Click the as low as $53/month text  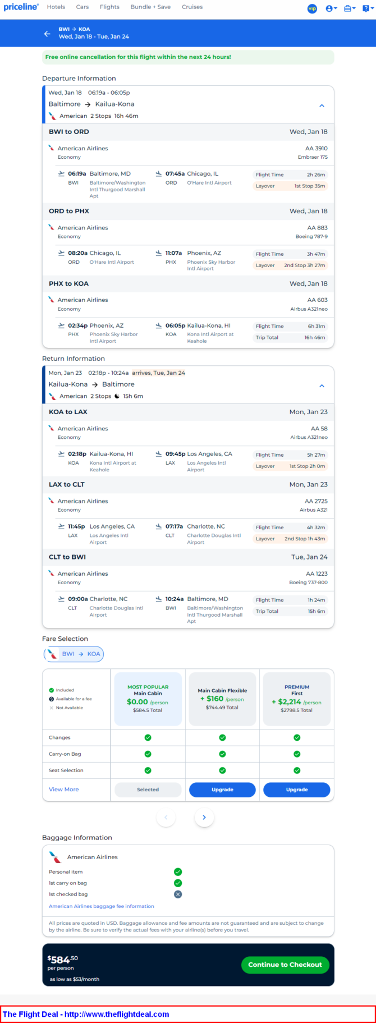point(75,979)
